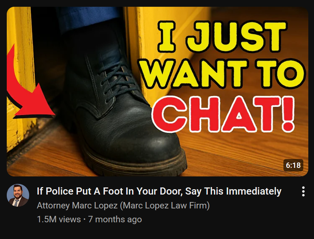The height and width of the screenshot is (239, 314).
Task: Click the Marc Lopez Law Firm parenthetical text
Action: [x=165, y=205]
